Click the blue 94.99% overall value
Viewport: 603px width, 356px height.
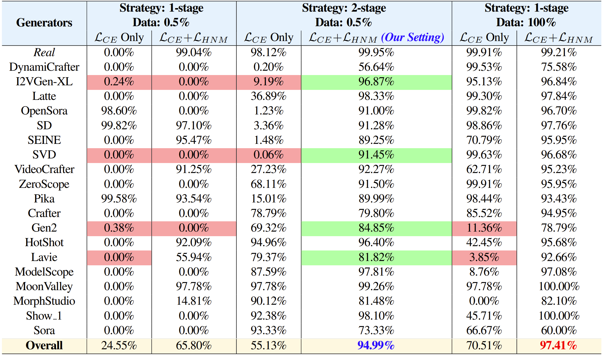click(376, 345)
